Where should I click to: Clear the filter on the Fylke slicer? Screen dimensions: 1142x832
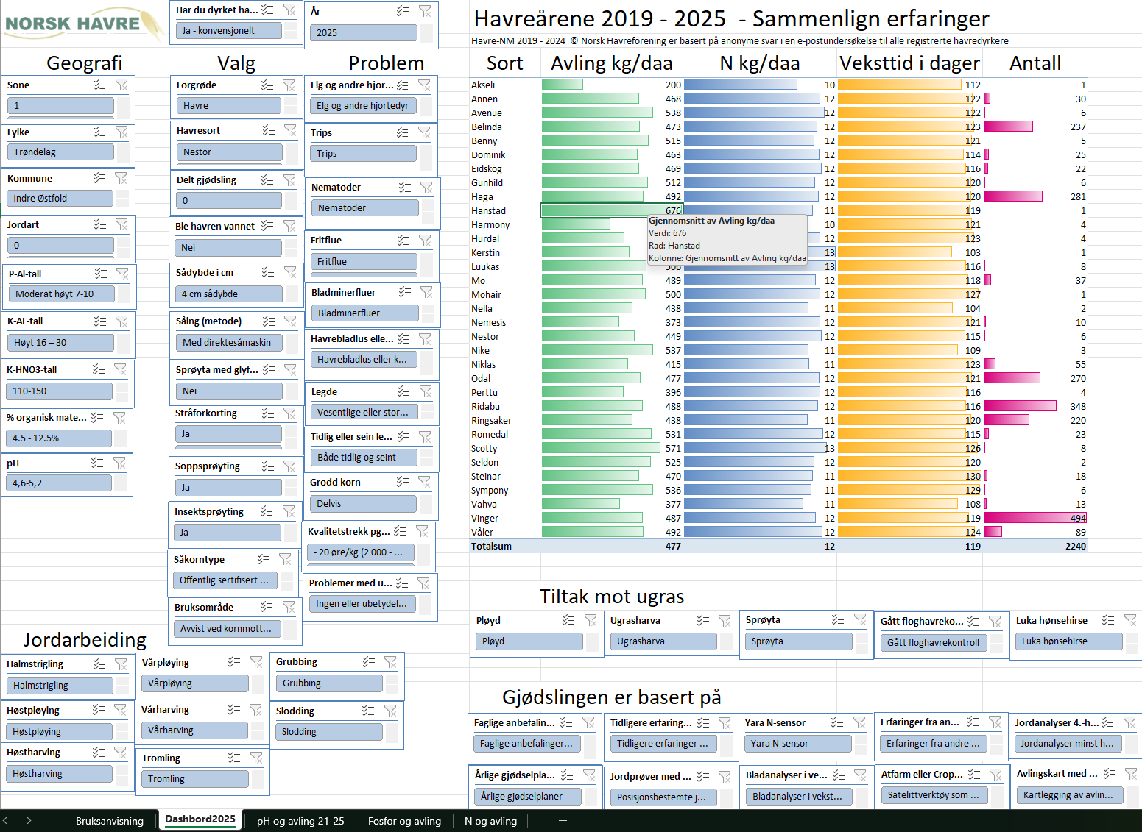coord(121,132)
